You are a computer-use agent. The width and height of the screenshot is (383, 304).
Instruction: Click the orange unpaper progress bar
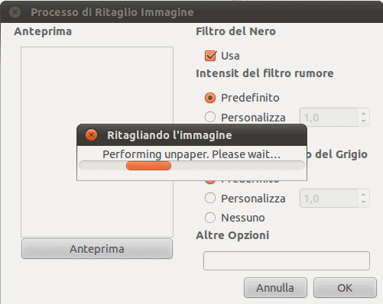pyautogui.click(x=148, y=166)
